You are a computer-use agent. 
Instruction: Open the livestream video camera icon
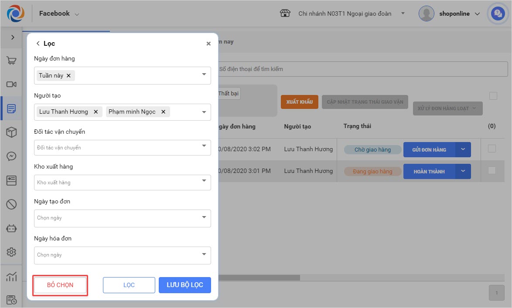coord(12,85)
